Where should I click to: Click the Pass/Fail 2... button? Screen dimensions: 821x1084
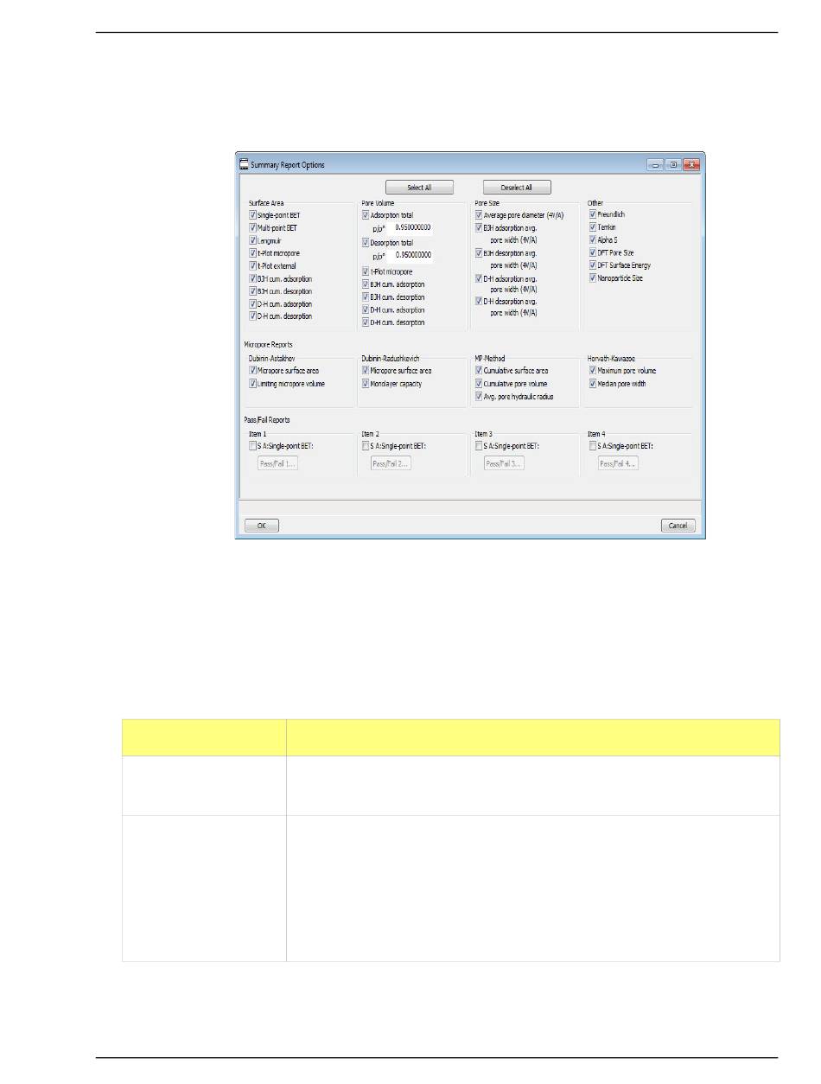tap(391, 463)
